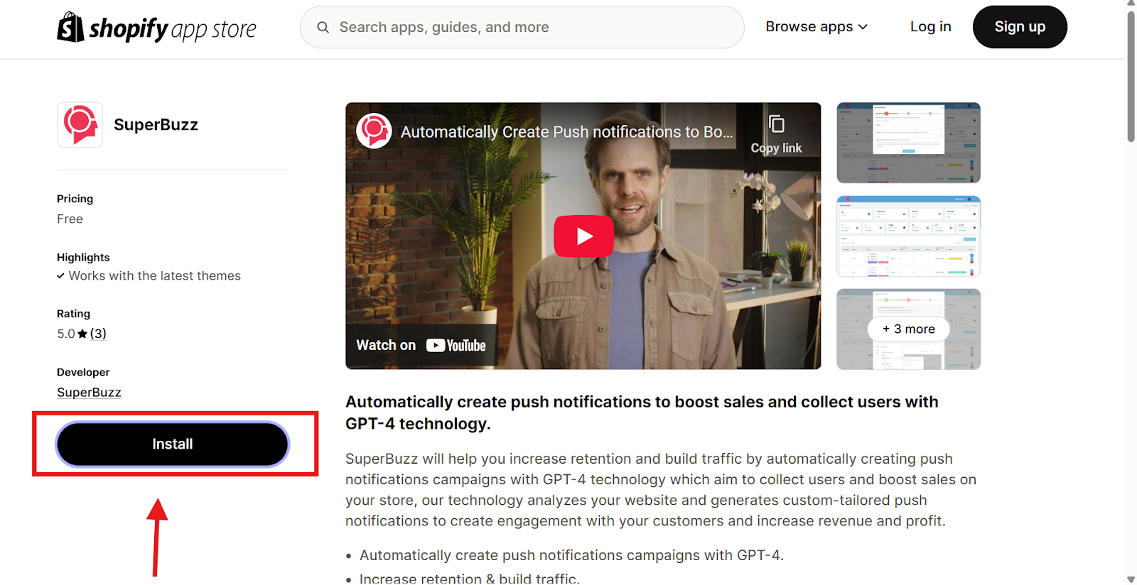Click the scrollbar down arrow
Screen dimensions: 1137x585
coord(1131,579)
